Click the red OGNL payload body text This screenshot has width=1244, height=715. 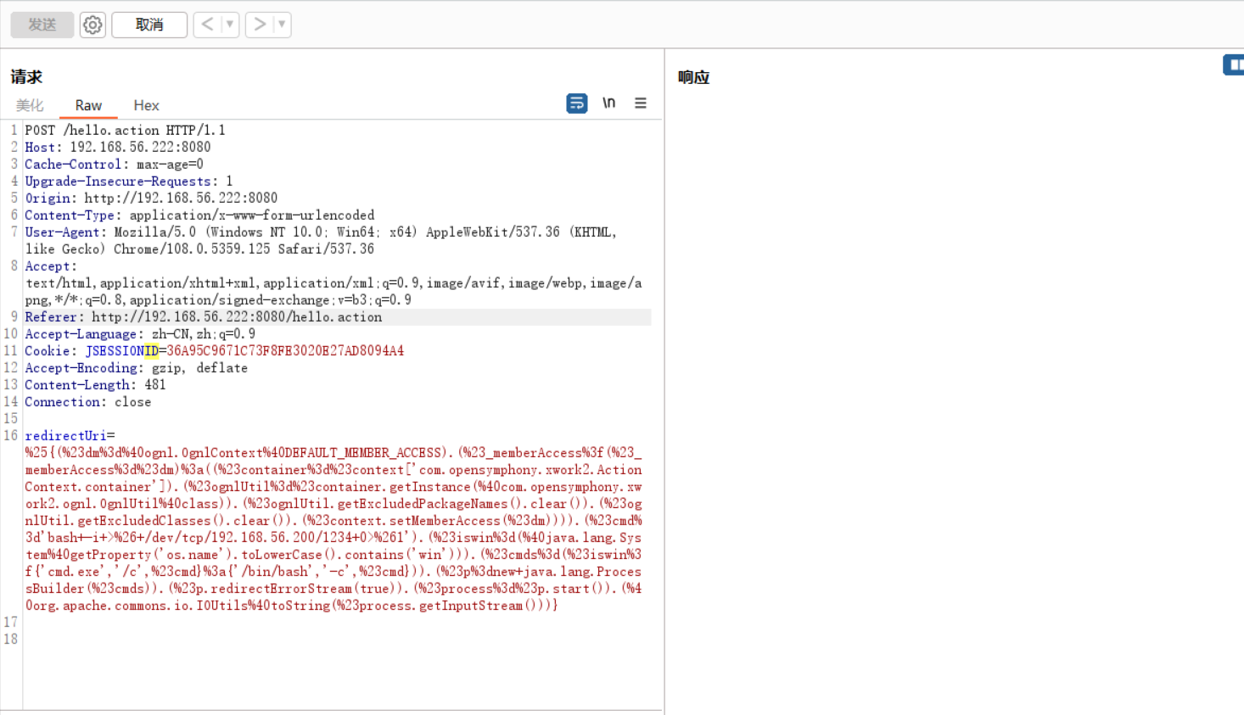333,528
